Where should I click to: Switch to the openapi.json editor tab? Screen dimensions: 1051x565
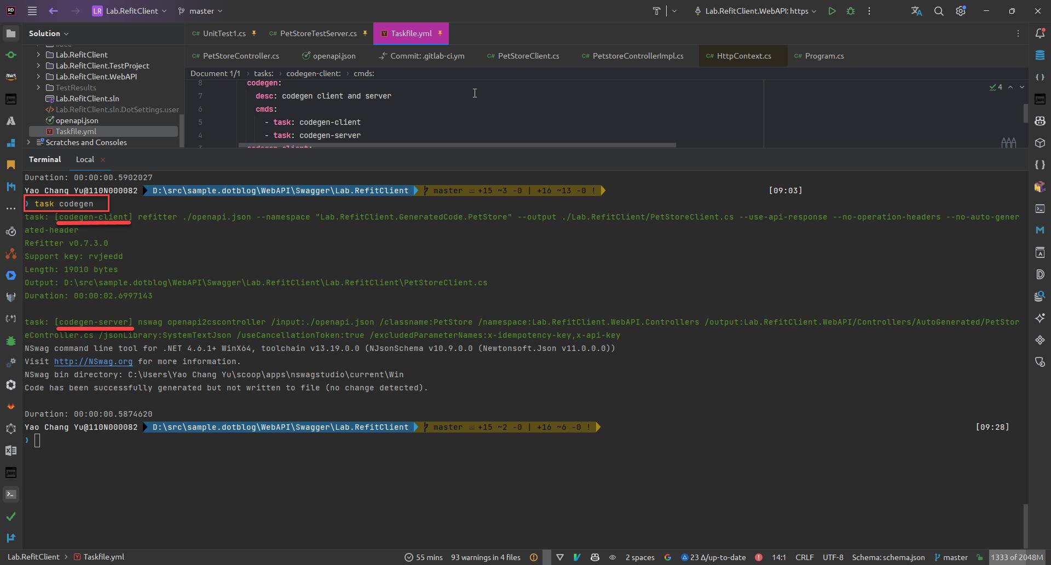click(333, 56)
